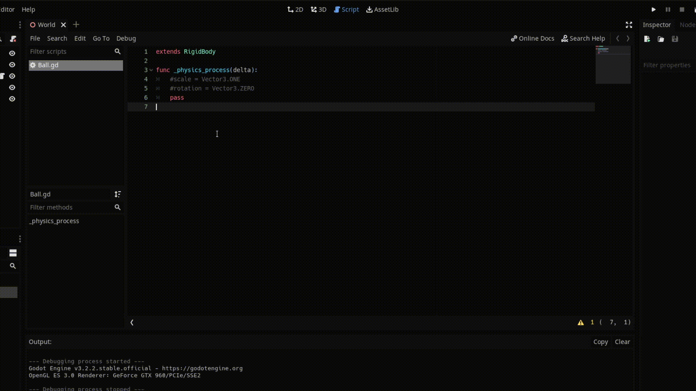The width and height of the screenshot is (696, 391).
Task: Click the Filter methods search icon
Action: pyautogui.click(x=117, y=207)
